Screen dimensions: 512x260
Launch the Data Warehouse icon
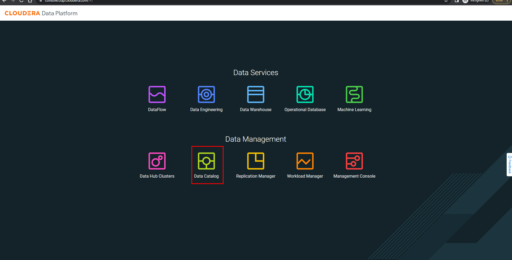[256, 94]
